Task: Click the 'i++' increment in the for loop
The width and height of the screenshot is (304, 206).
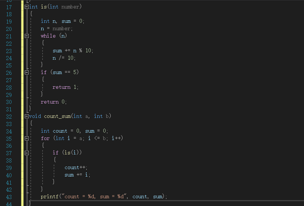Action: coord(116,138)
